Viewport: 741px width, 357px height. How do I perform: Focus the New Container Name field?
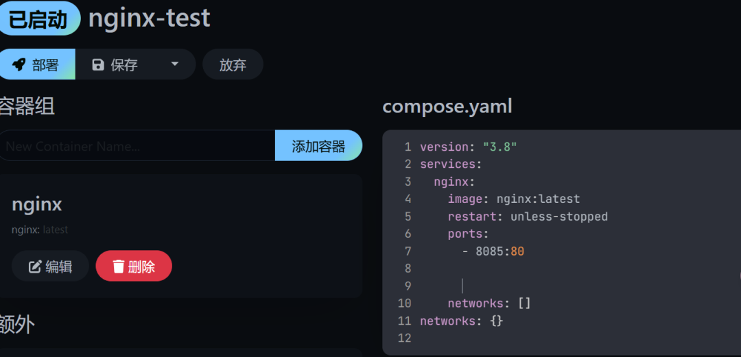click(137, 146)
